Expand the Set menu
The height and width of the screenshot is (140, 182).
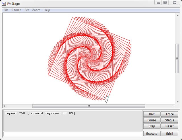point(27,10)
